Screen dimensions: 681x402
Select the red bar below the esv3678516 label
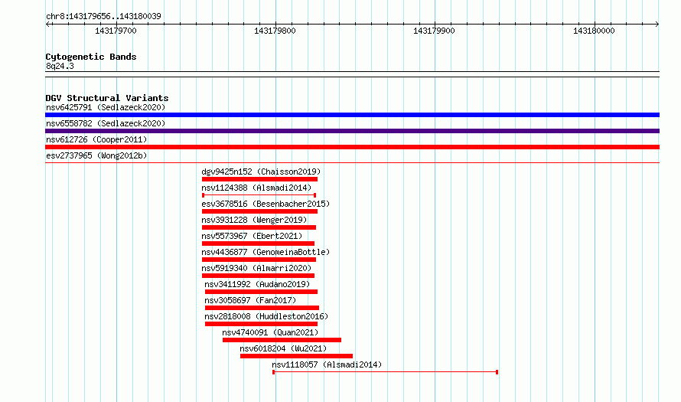coord(259,211)
